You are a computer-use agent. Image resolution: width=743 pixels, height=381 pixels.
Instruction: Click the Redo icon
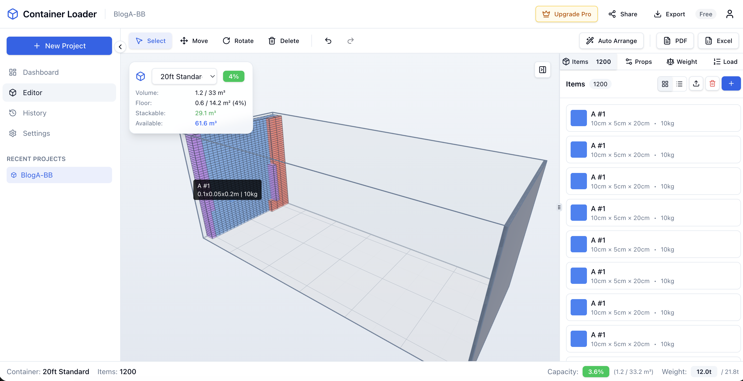click(x=350, y=41)
